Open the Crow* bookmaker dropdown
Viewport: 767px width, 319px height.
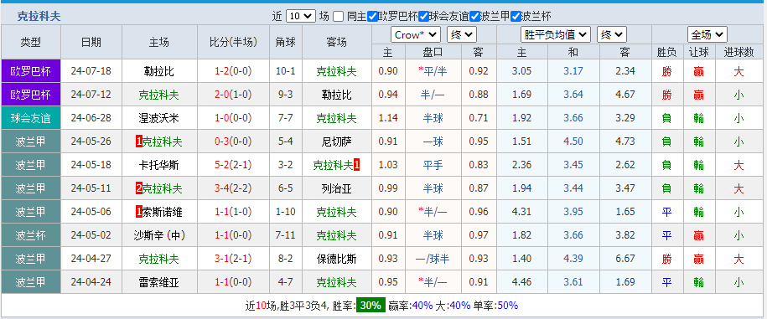[x=416, y=34]
